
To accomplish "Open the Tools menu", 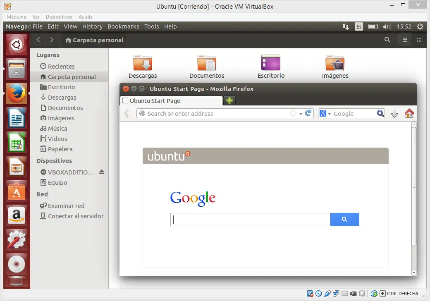I will click(x=152, y=26).
